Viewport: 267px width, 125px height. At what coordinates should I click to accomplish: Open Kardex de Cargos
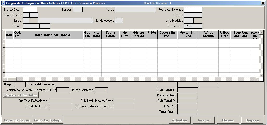tap(17, 120)
